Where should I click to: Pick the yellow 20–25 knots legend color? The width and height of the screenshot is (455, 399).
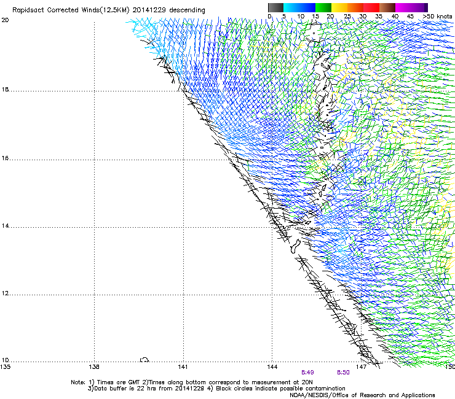click(x=339, y=7)
